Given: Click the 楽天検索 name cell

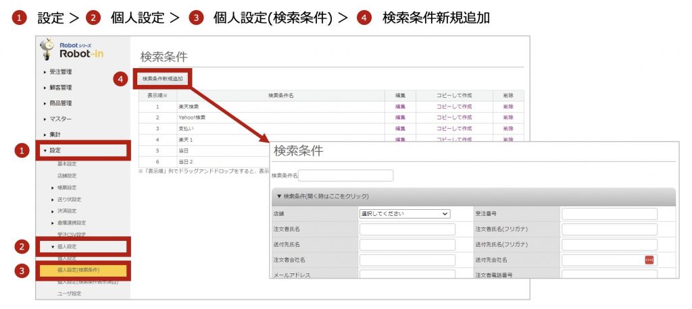Looking at the screenshot, I should point(280,107).
